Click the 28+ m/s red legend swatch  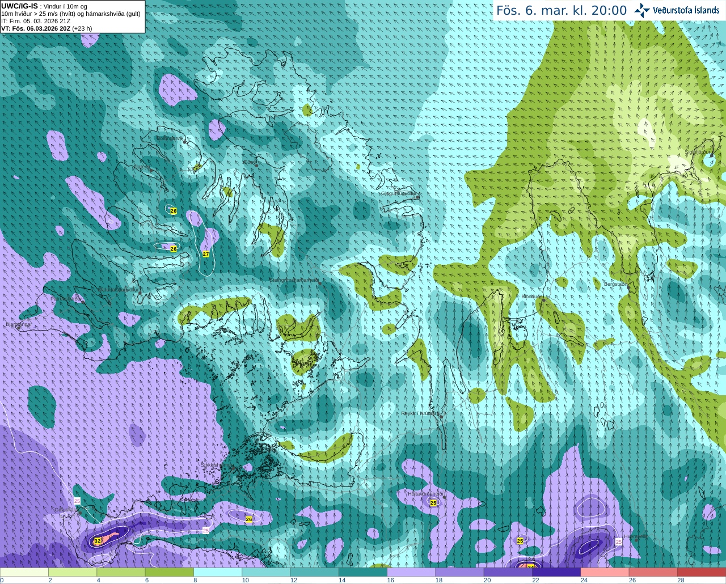coord(702,572)
